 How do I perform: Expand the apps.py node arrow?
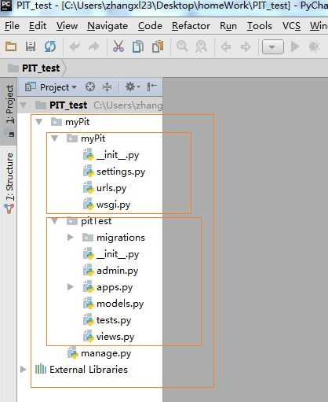(x=70, y=287)
